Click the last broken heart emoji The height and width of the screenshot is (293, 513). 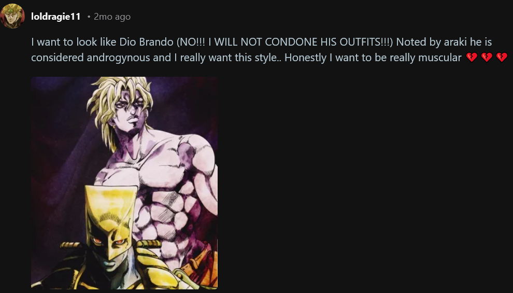502,58
